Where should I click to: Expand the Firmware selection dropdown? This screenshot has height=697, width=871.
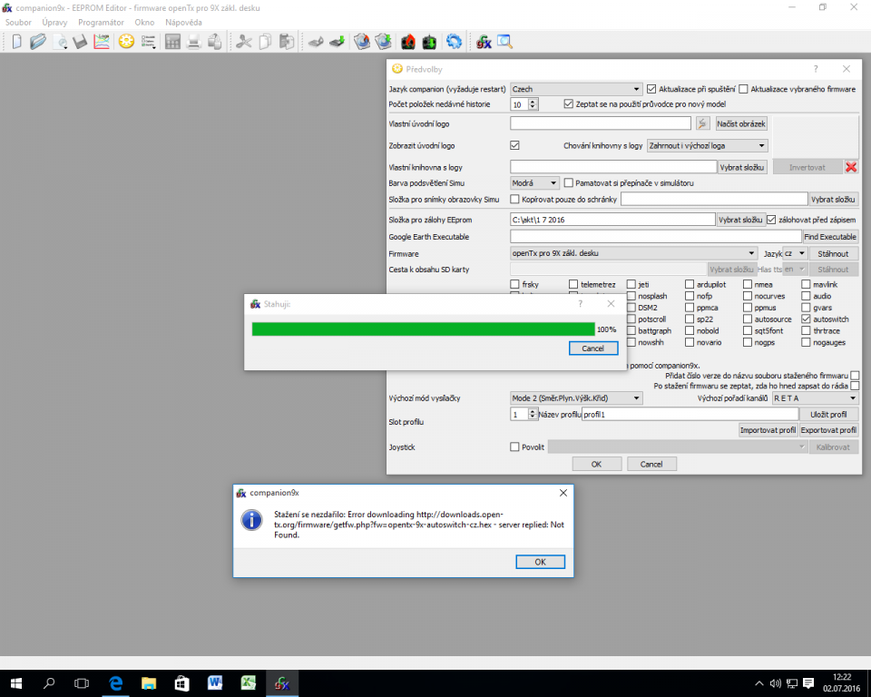click(x=633, y=253)
